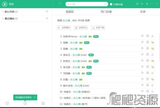Click the add (+) icon at bottom left
The image size is (160, 108).
point(7,103)
